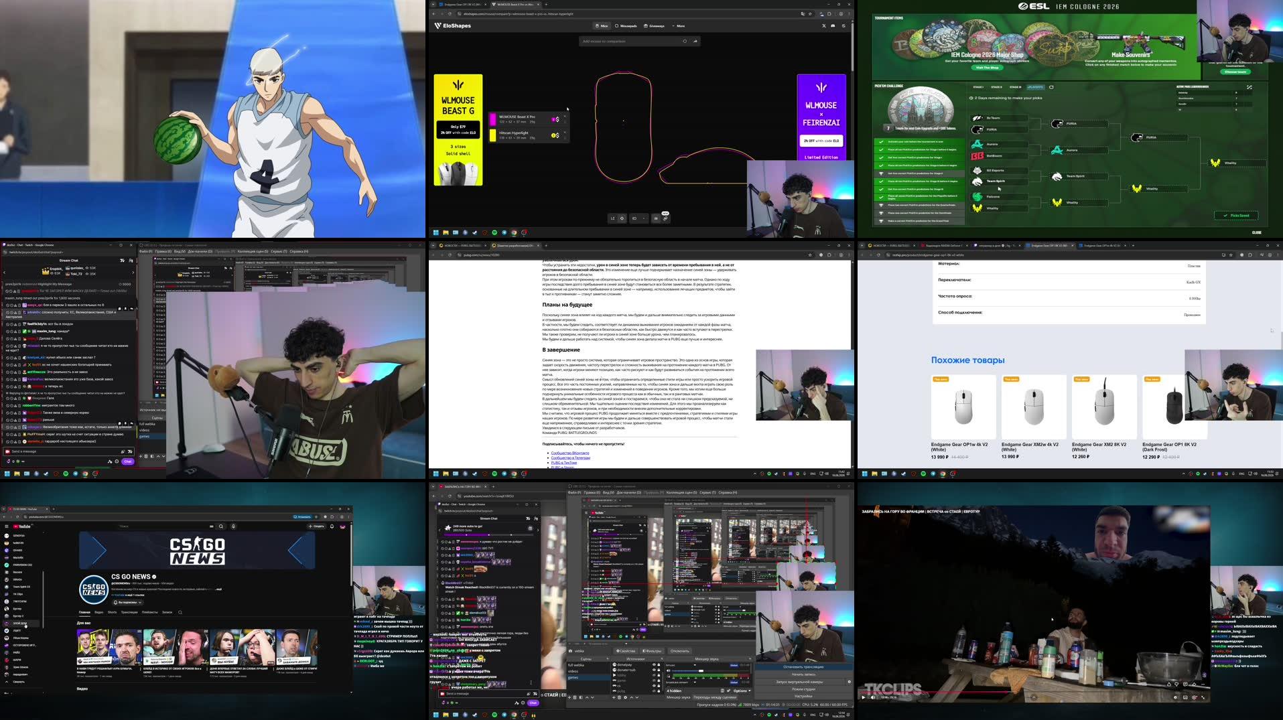
Task: Click the Фильтры button in OBS source toolbar
Action: pyautogui.click(x=652, y=651)
